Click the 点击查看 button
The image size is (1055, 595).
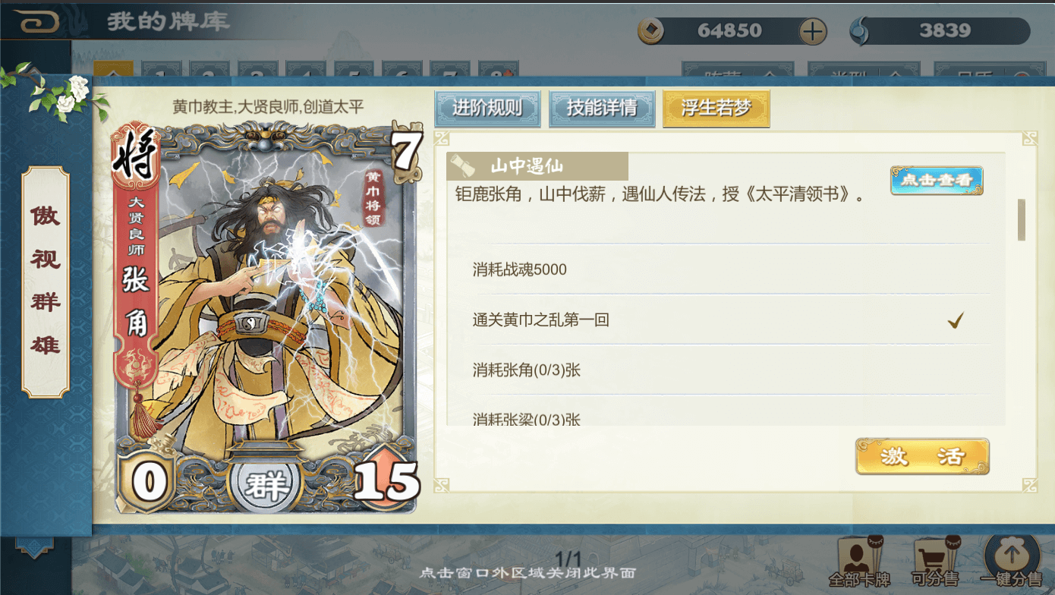point(937,181)
